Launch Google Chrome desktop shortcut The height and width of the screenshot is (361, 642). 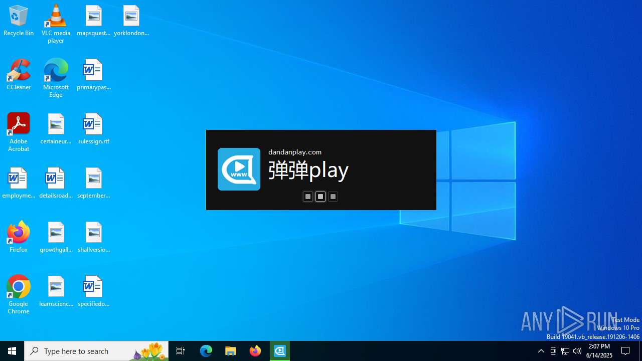[19, 294]
